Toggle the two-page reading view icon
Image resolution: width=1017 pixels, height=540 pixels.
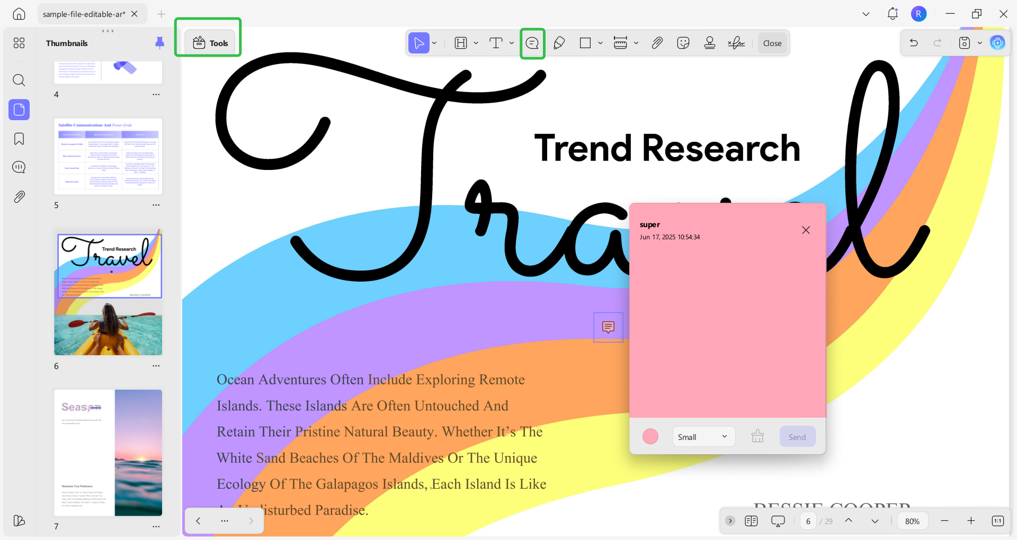751,521
